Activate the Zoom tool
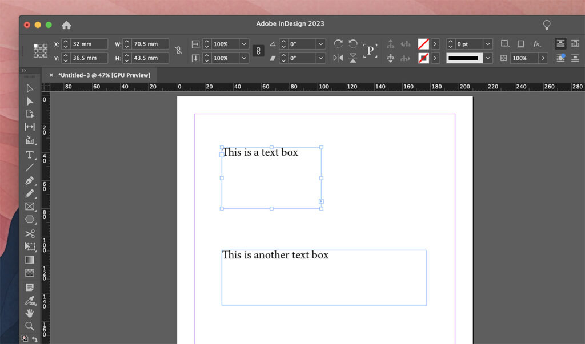 coord(30,326)
